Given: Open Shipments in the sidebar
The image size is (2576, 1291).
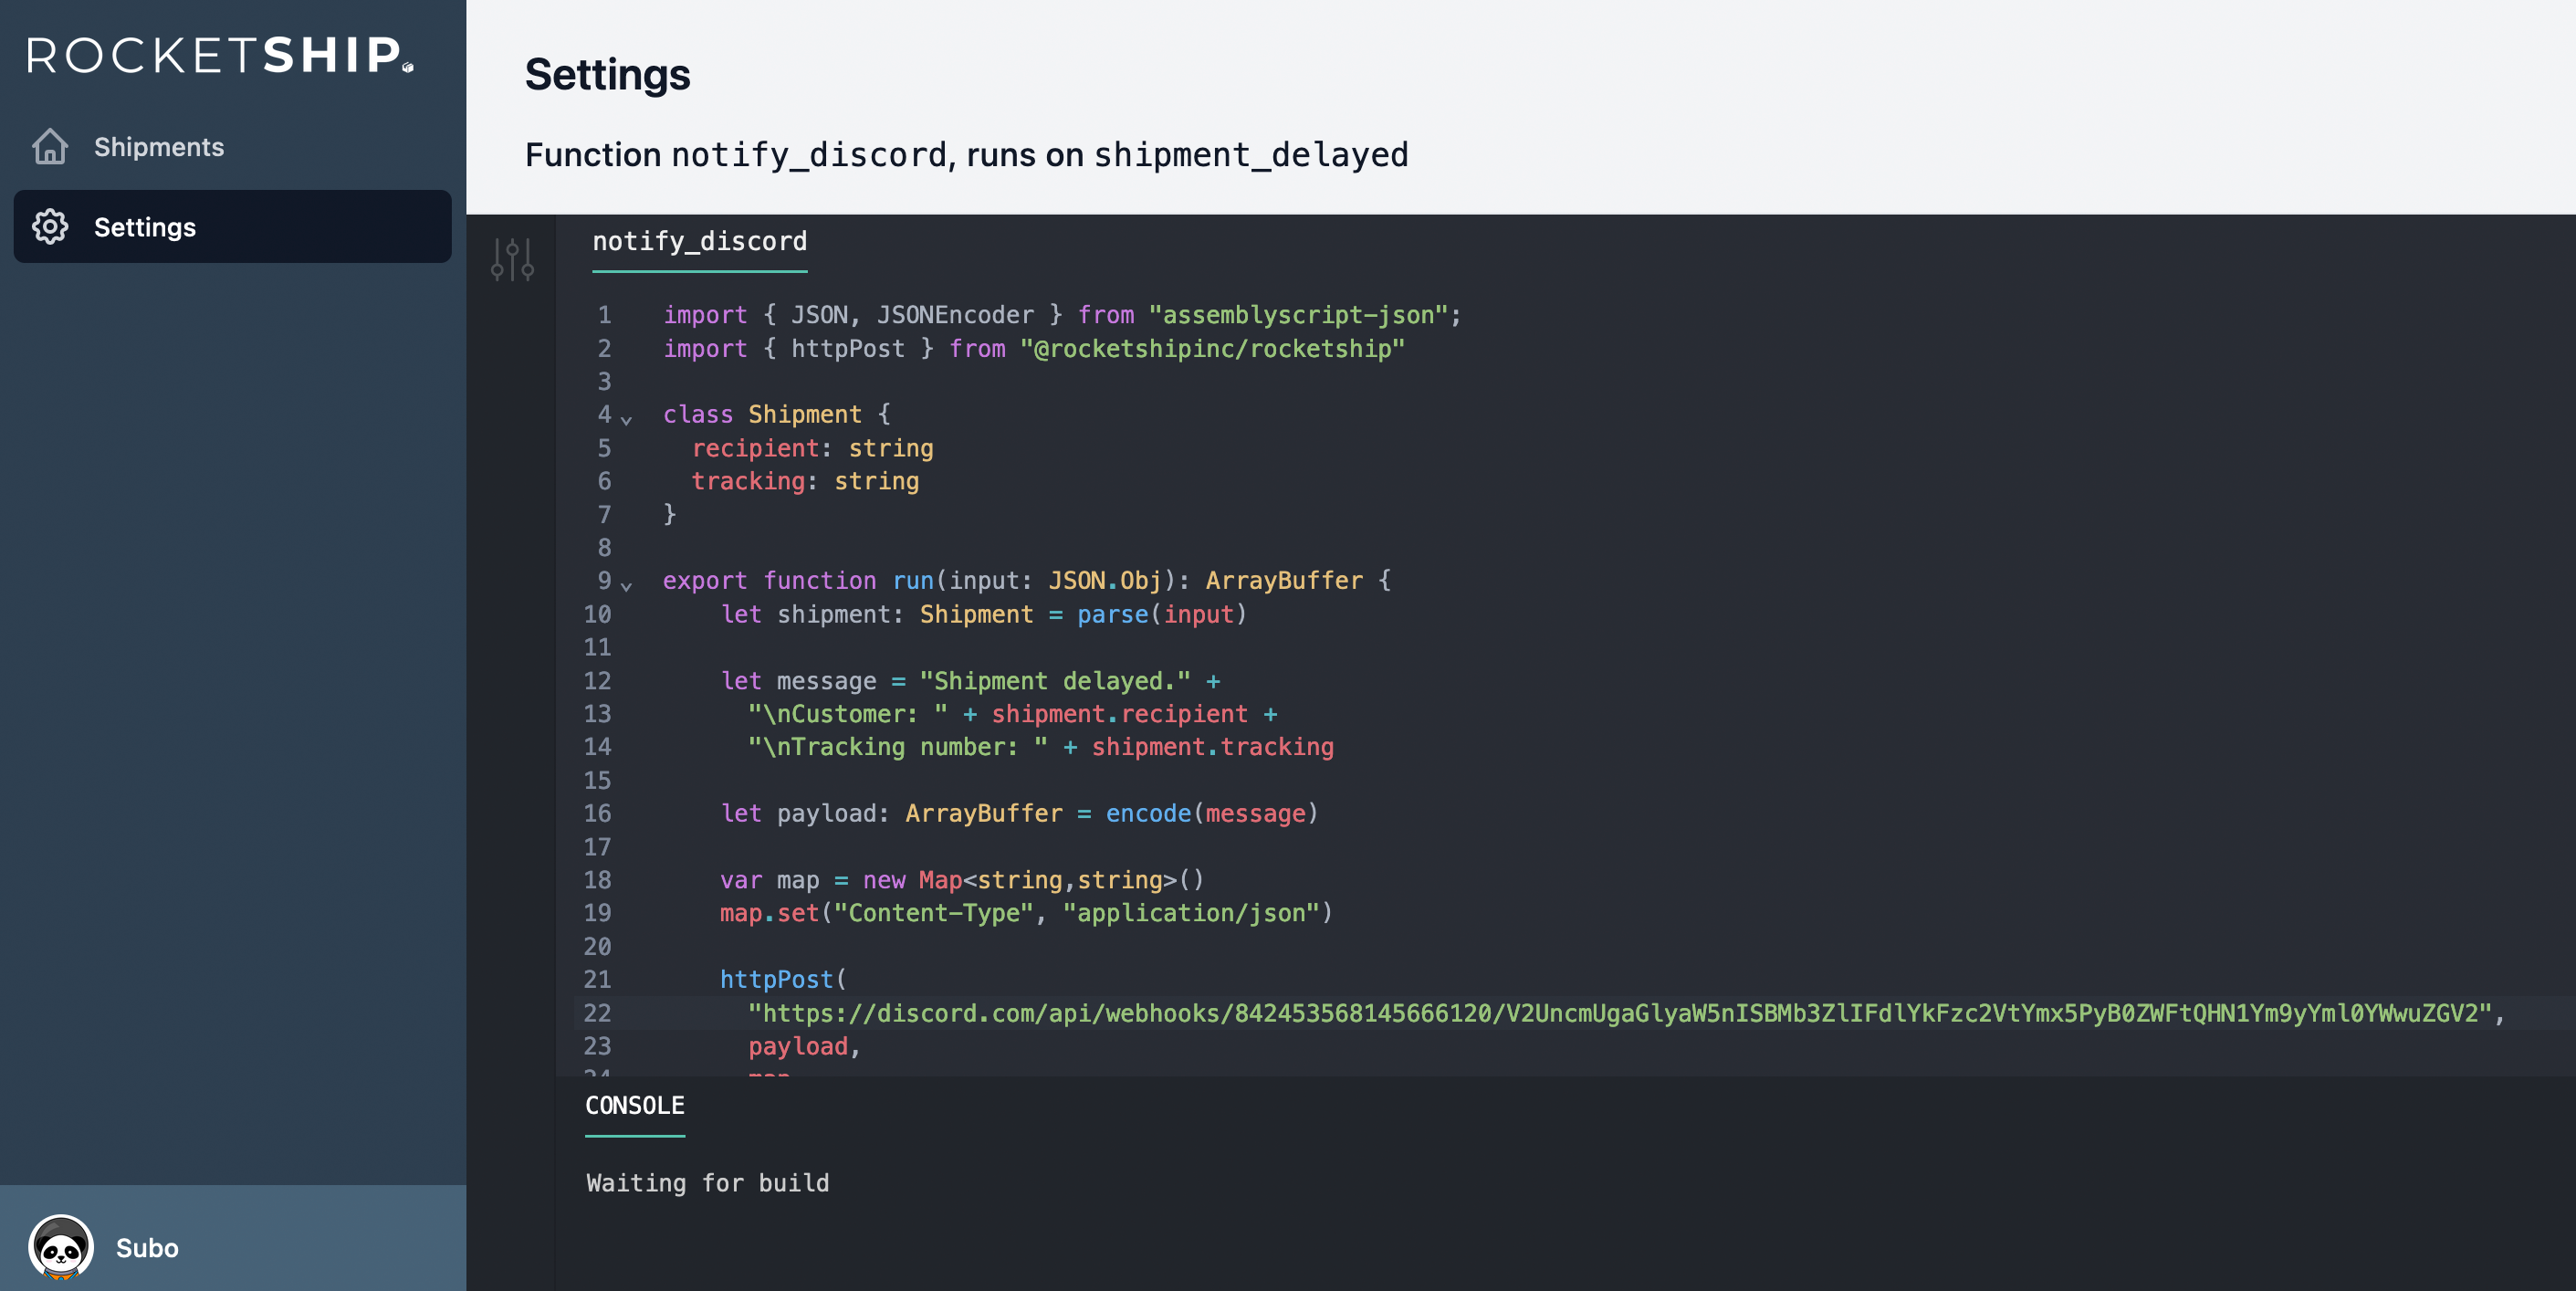Looking at the screenshot, I should [x=159, y=147].
